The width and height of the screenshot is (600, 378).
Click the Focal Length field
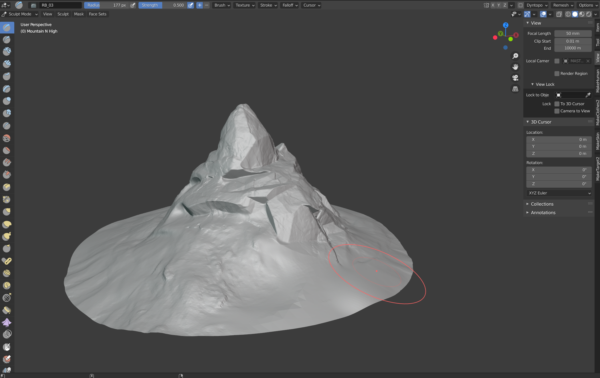(x=573, y=33)
